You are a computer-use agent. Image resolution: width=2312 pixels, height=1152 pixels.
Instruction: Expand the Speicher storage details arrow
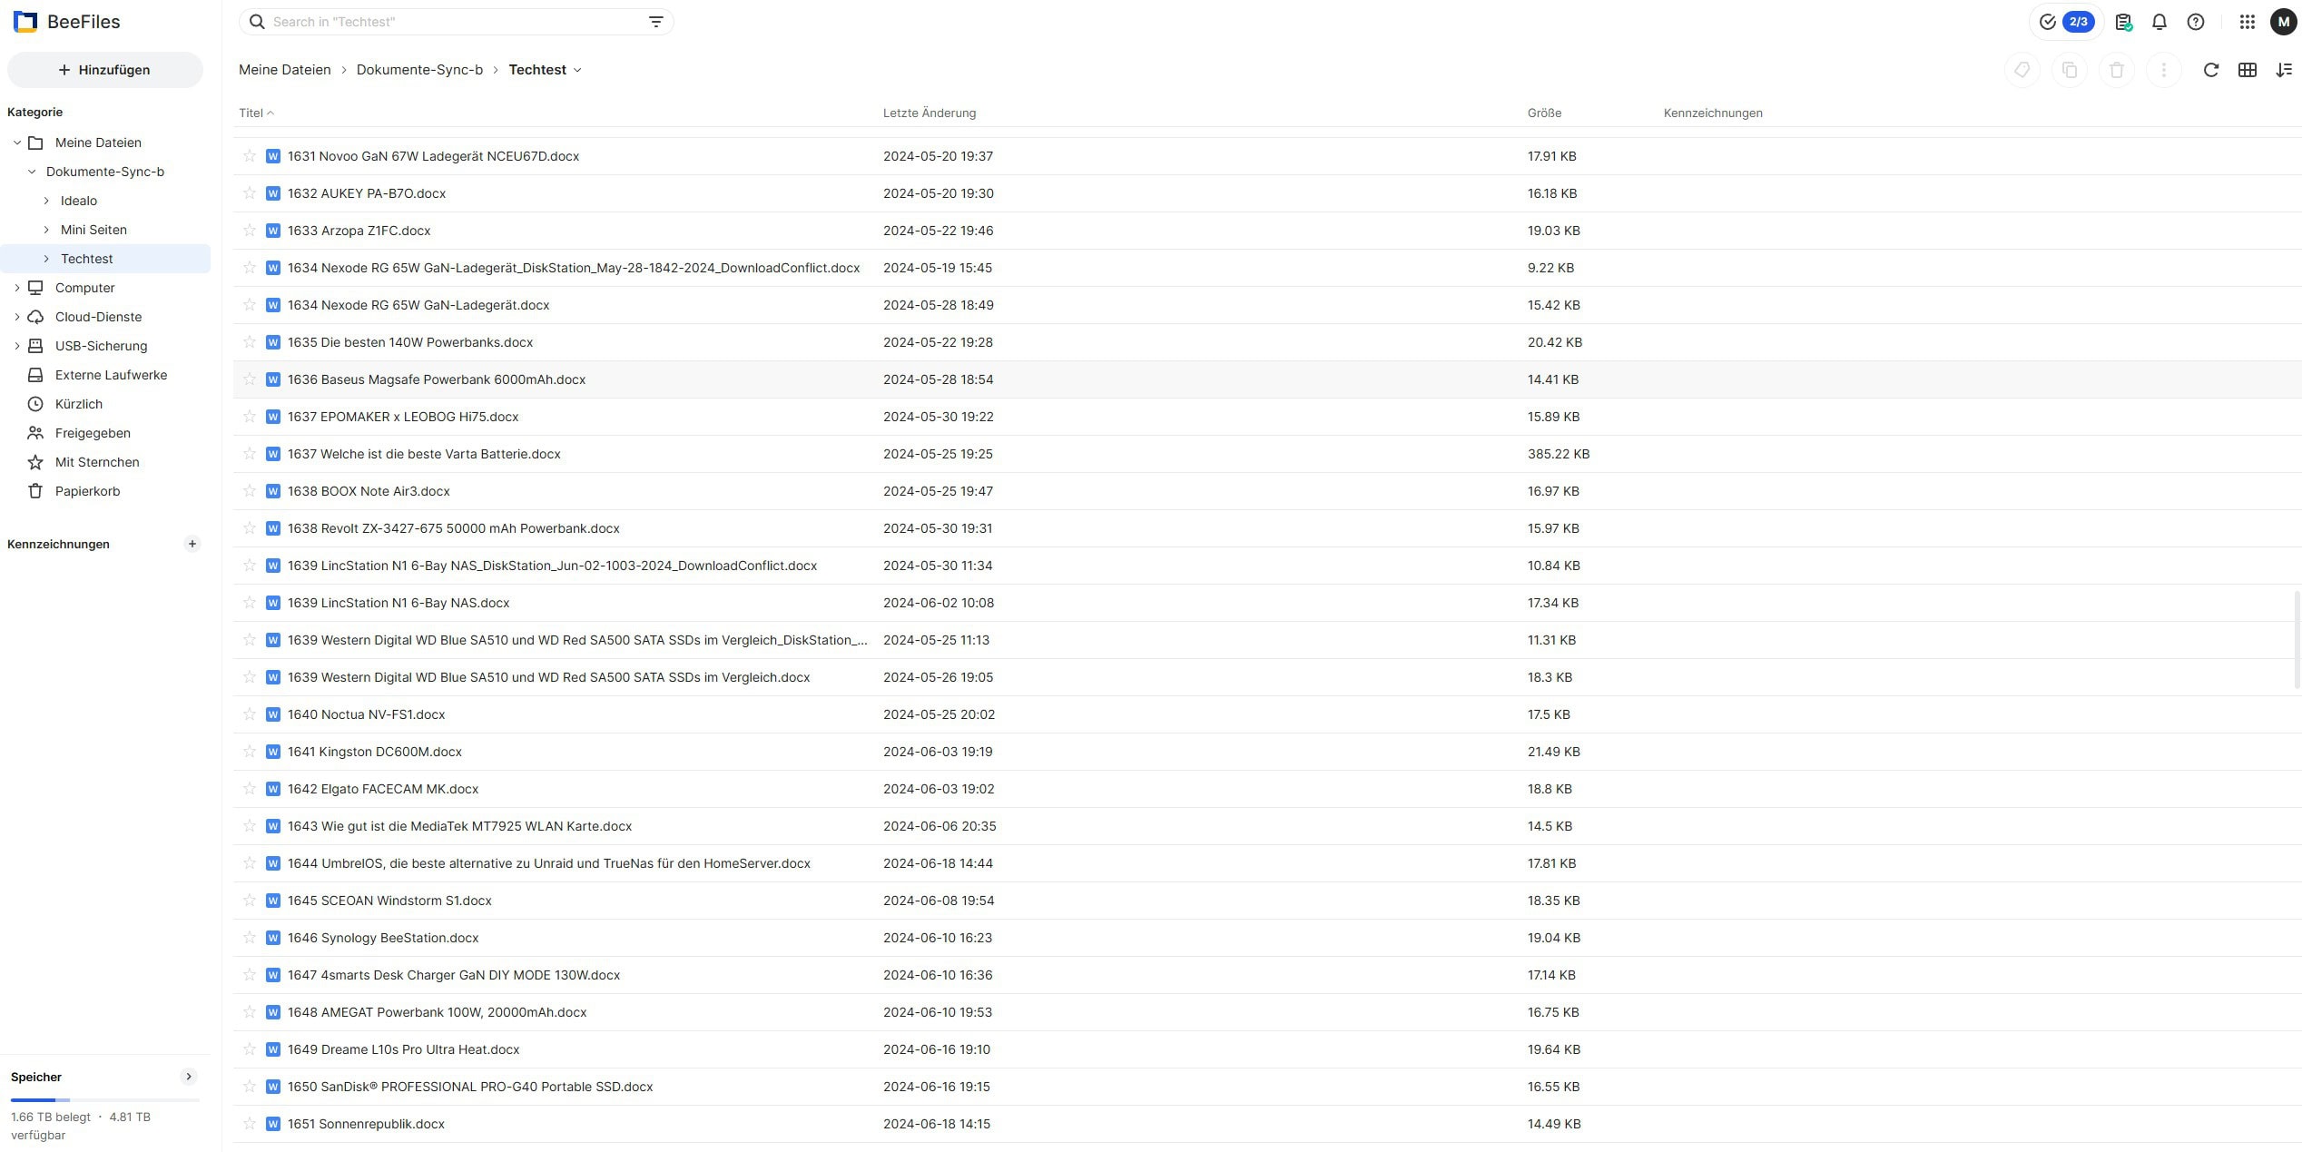pyautogui.click(x=189, y=1077)
